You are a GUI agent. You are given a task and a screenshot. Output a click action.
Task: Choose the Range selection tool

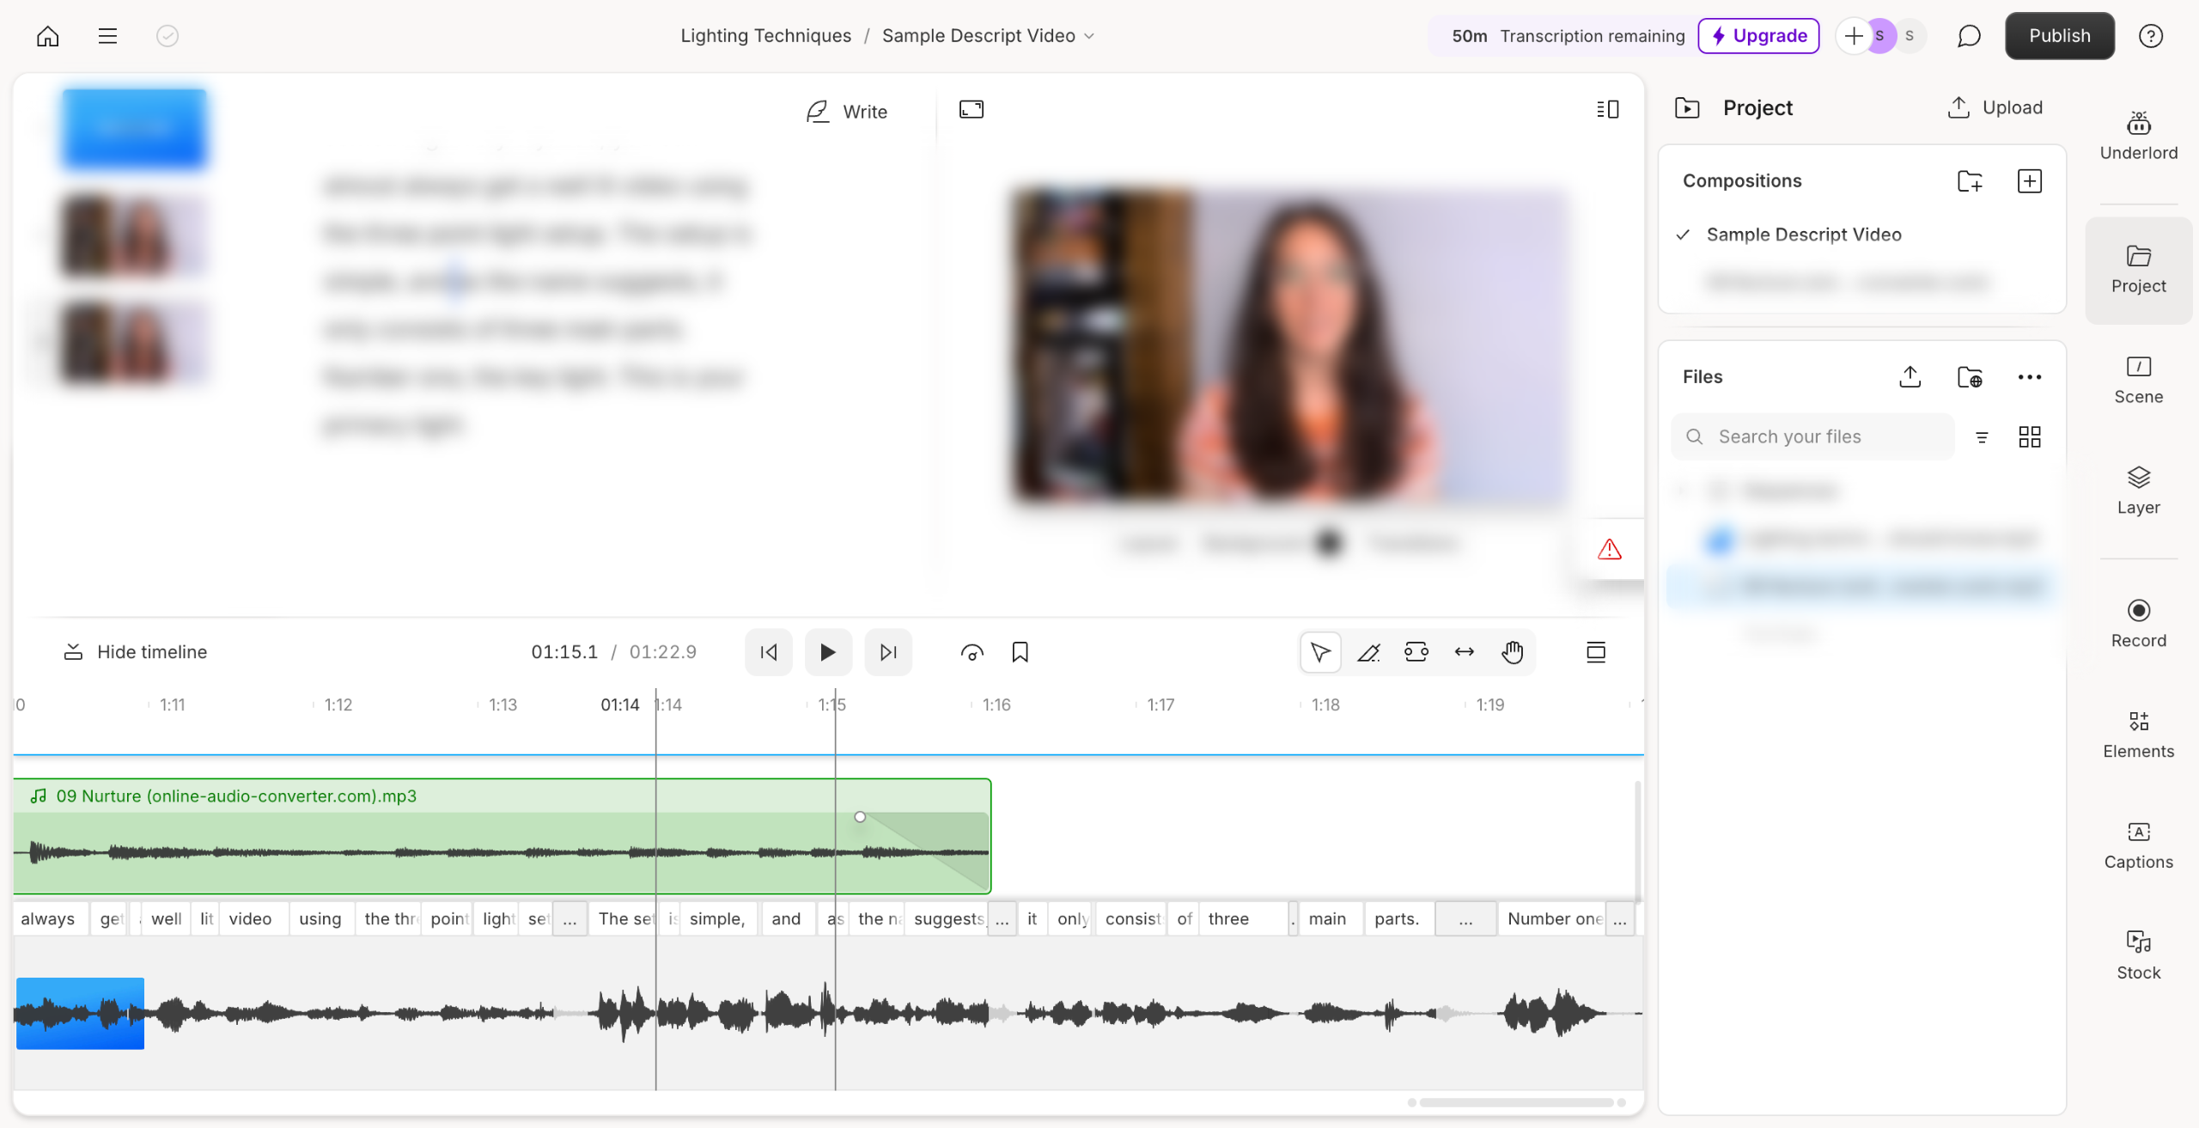[1416, 653]
